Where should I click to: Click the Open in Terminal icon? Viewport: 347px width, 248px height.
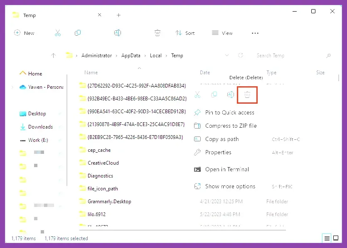197,169
